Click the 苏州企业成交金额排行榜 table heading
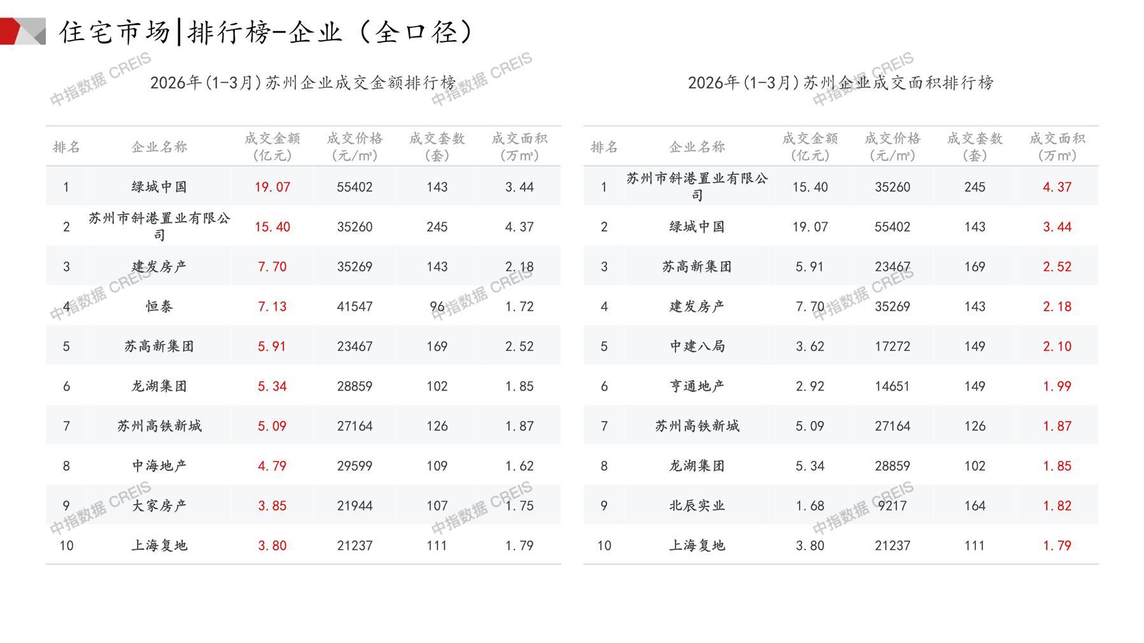Screen dimensions: 1144x643 (303, 83)
